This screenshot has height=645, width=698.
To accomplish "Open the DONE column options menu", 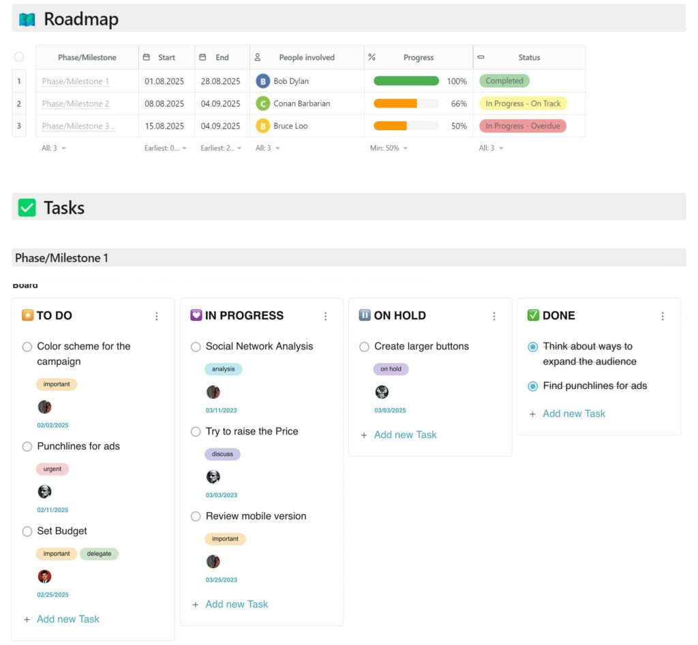I will pos(663,315).
